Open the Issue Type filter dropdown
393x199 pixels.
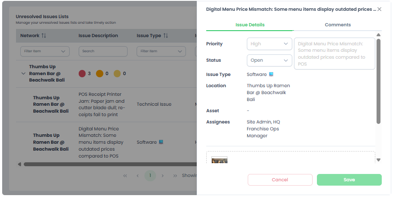click(x=161, y=51)
